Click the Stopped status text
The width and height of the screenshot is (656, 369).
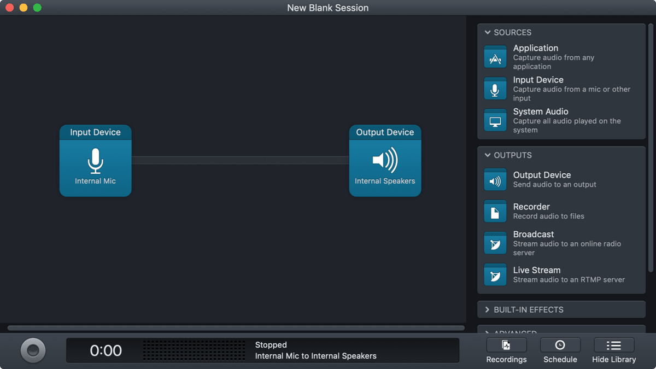click(x=271, y=345)
